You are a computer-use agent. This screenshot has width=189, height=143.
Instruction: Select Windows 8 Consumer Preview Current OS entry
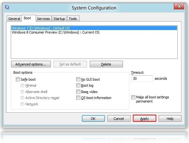[x=94, y=32]
